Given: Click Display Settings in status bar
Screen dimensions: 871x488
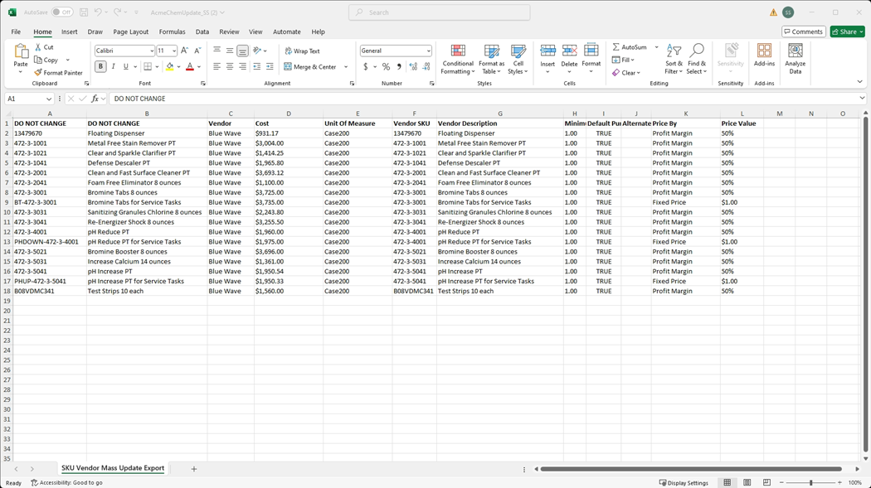Looking at the screenshot, I should pos(684,482).
